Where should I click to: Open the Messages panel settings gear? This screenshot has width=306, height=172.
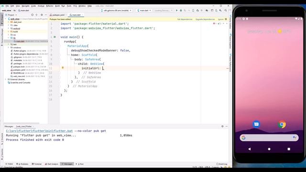[x=222, y=126]
